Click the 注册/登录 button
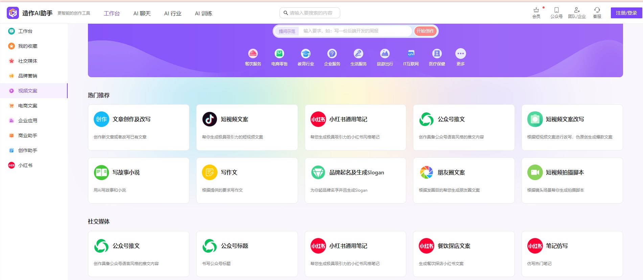Image resolution: width=643 pixels, height=280 pixels. tap(626, 13)
